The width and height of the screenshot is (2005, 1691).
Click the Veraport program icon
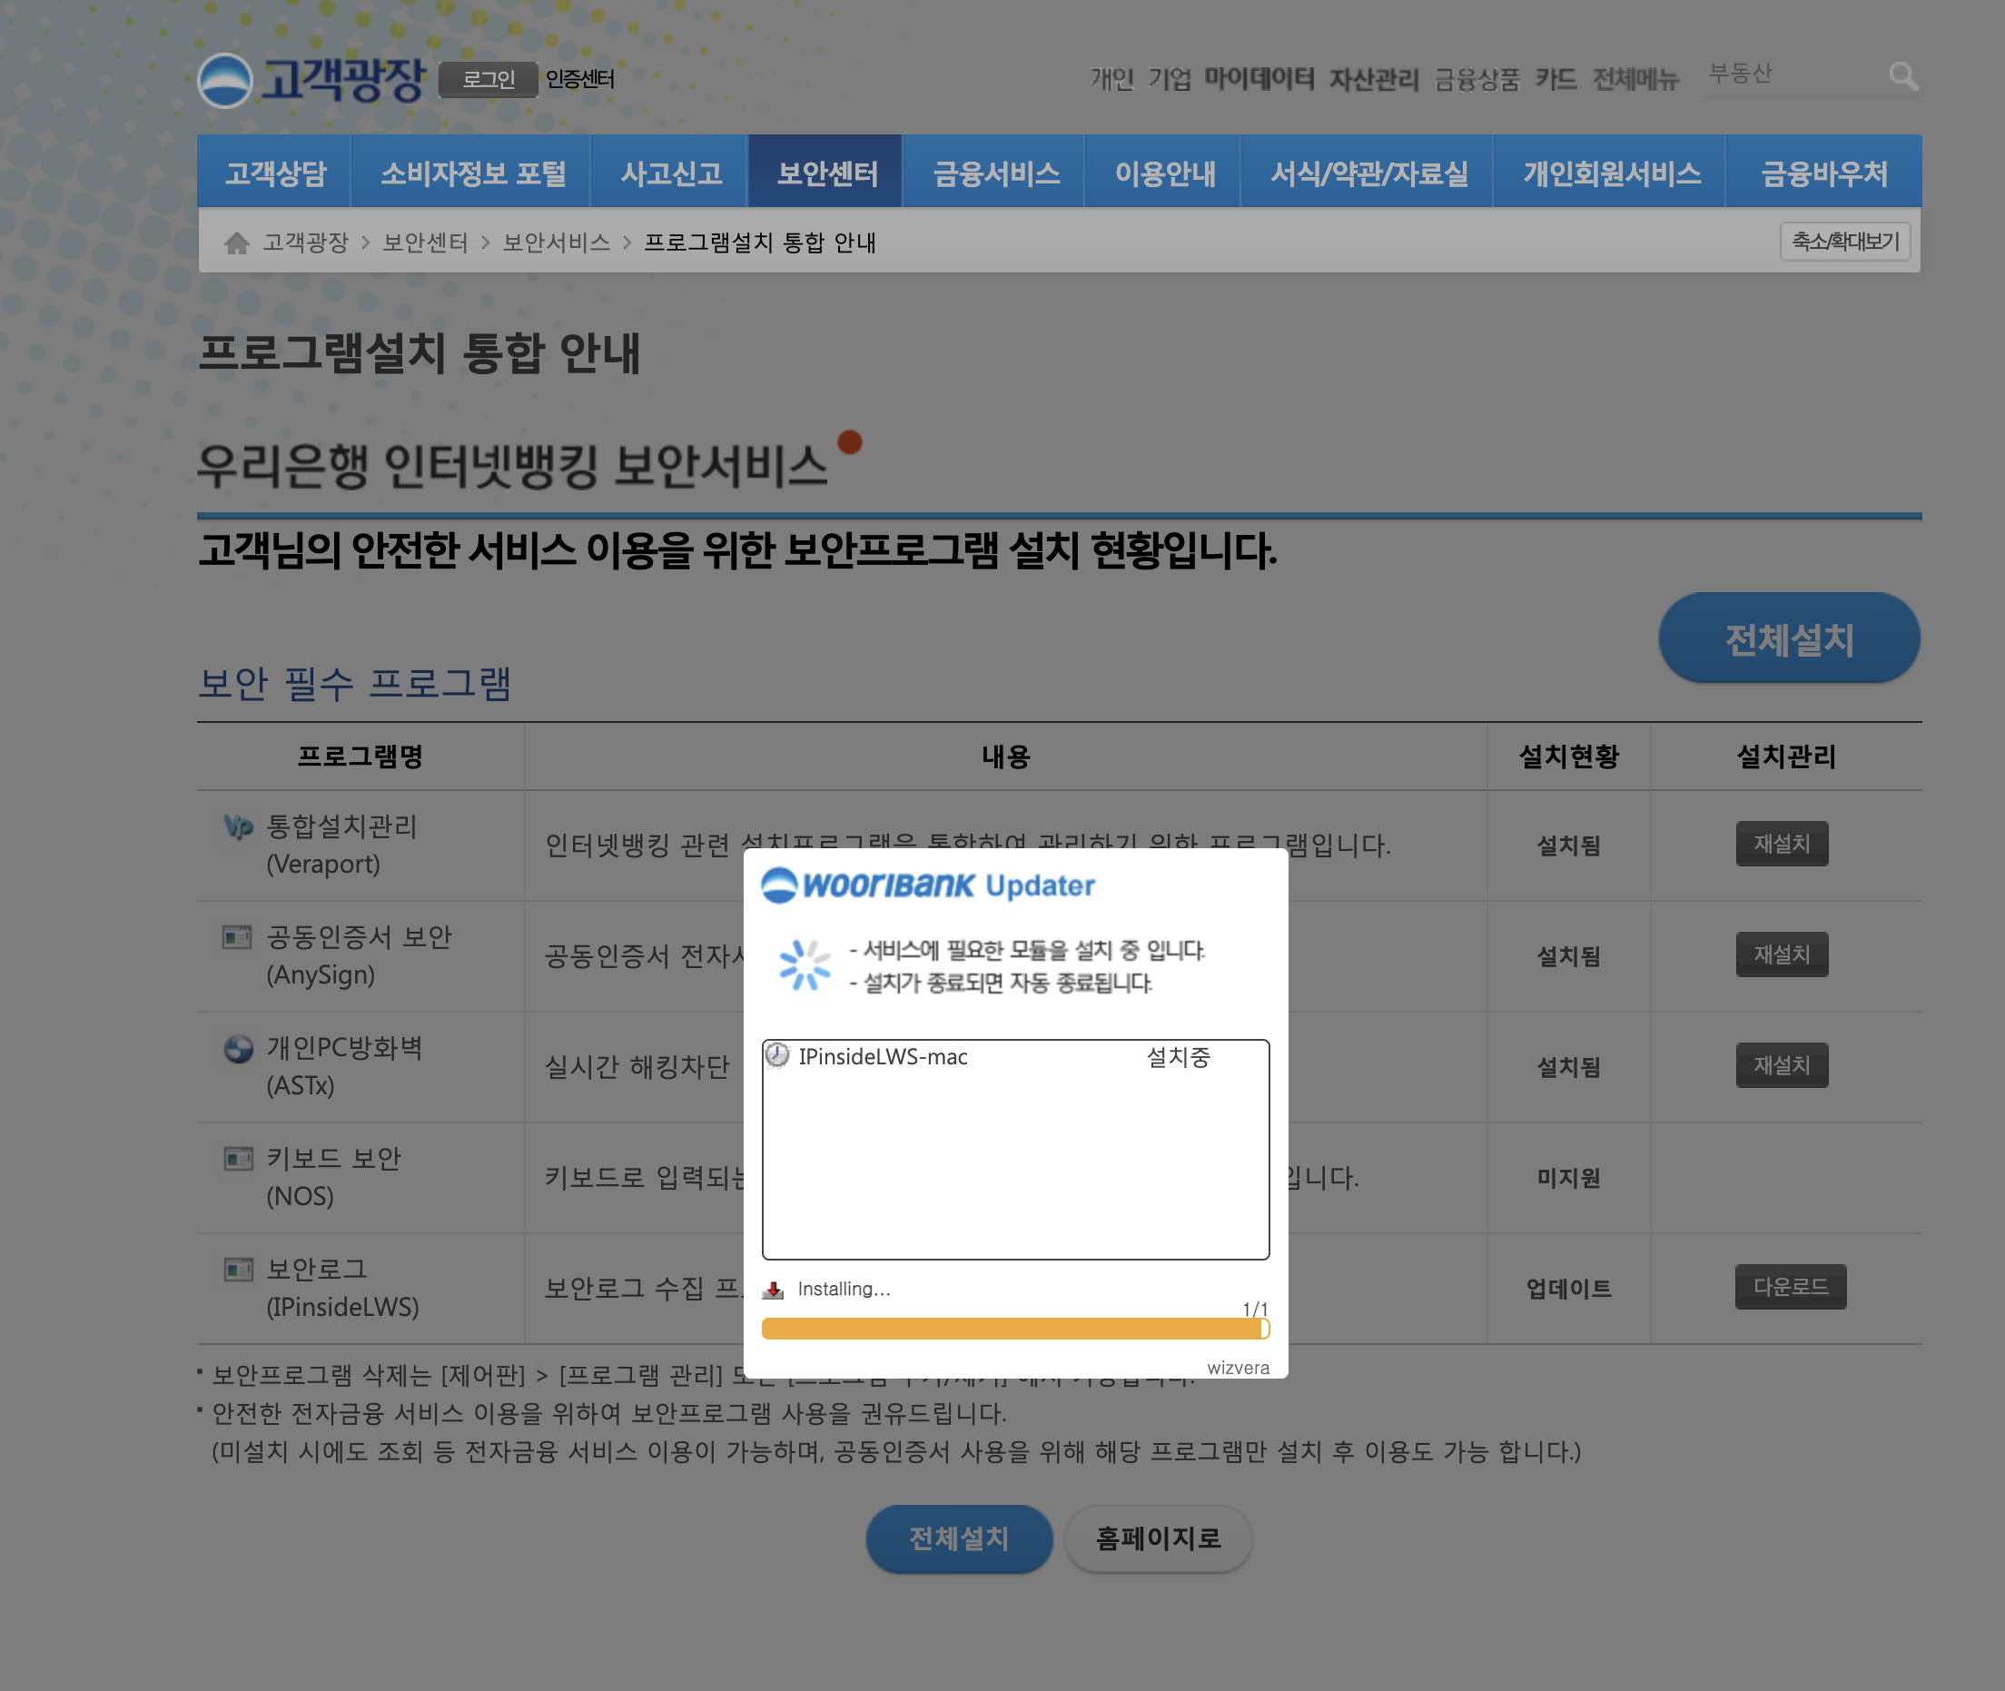[x=238, y=826]
